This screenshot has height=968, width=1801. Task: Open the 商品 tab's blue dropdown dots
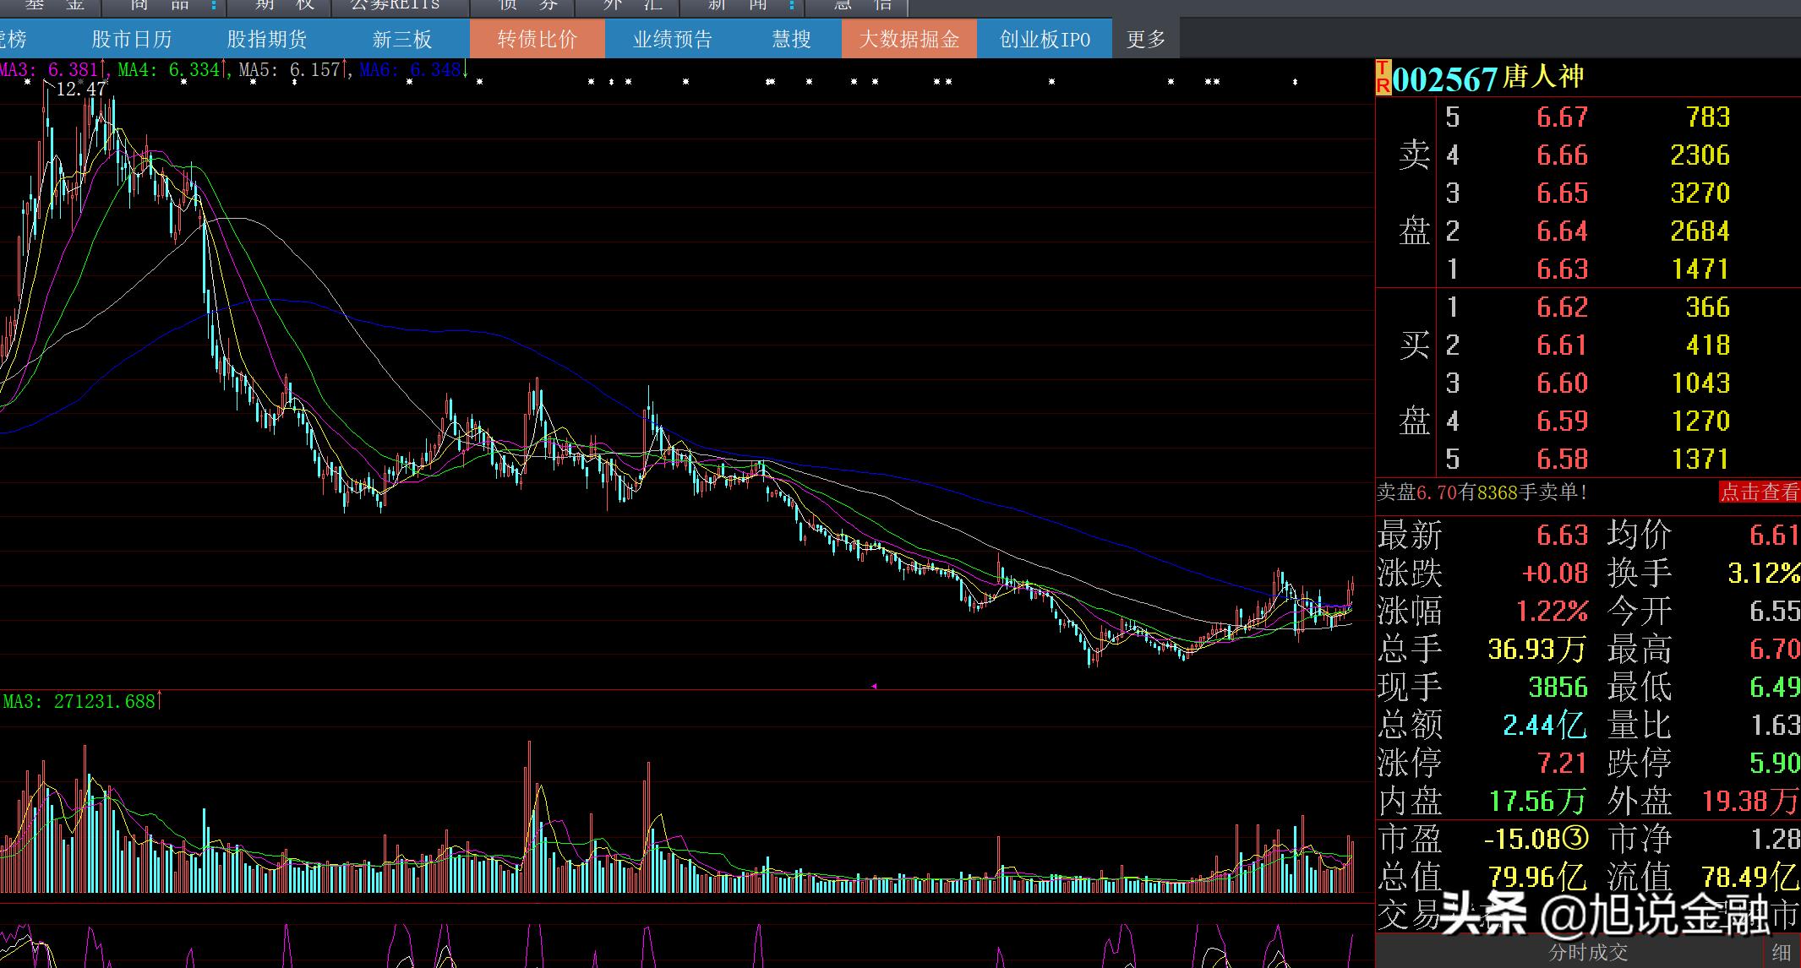click(214, 6)
